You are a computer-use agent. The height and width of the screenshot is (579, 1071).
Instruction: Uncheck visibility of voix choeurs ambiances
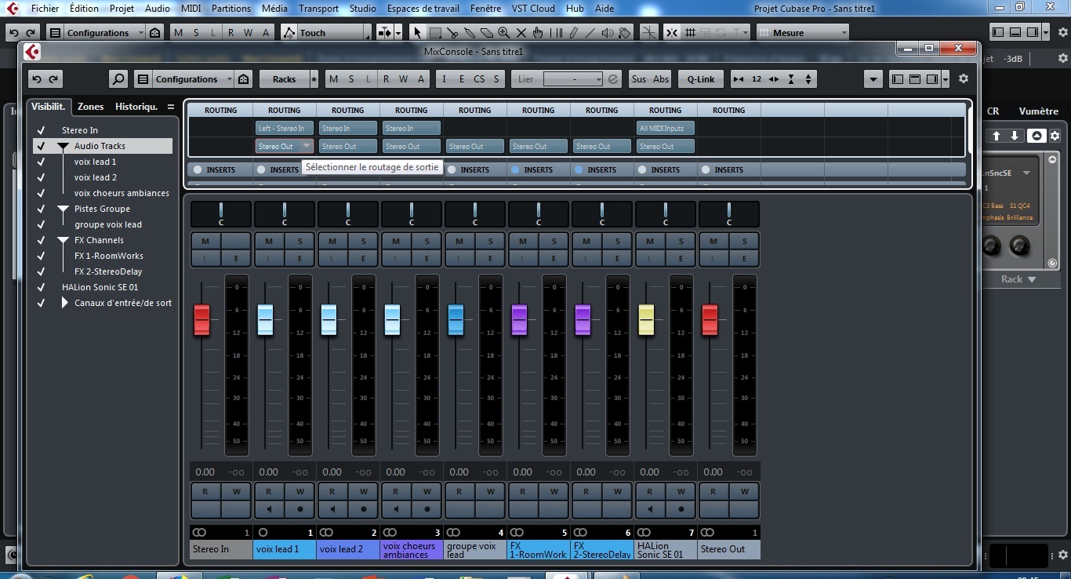click(41, 193)
